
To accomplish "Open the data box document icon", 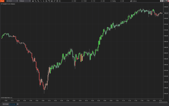I will tap(46, 1).
